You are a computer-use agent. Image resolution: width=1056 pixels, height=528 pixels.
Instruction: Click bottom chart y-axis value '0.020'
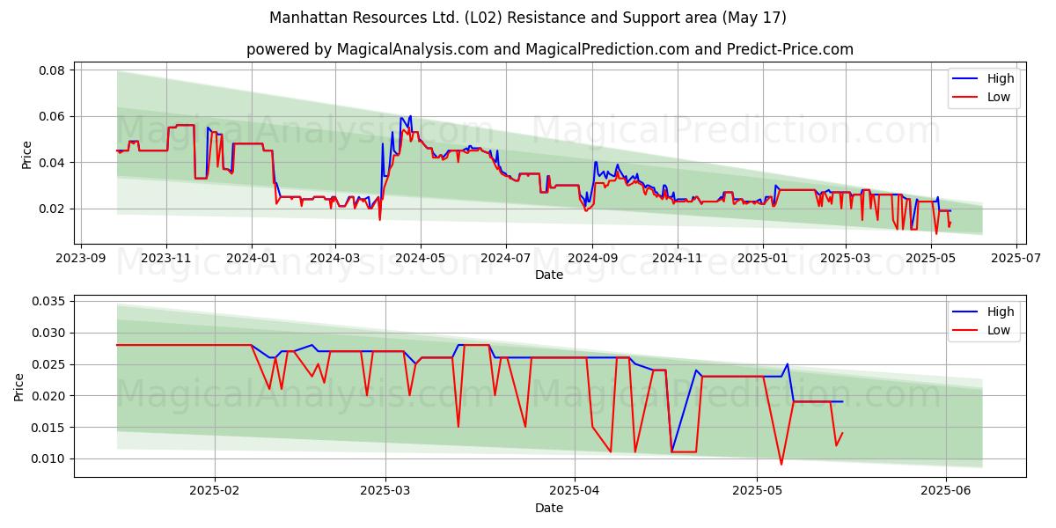tap(49, 396)
